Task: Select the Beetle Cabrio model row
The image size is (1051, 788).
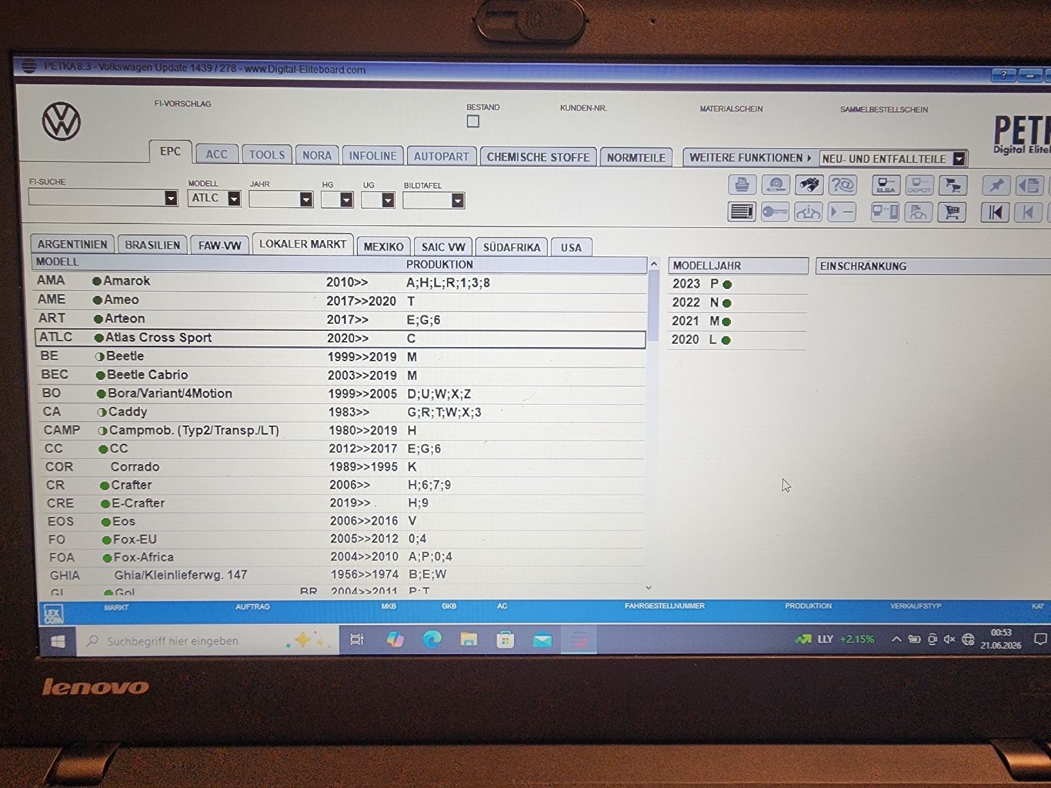Action: [x=341, y=375]
